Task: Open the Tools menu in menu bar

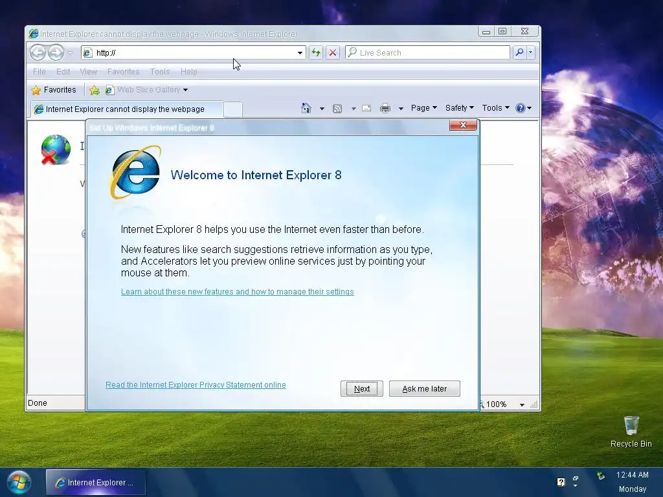Action: pyautogui.click(x=160, y=71)
